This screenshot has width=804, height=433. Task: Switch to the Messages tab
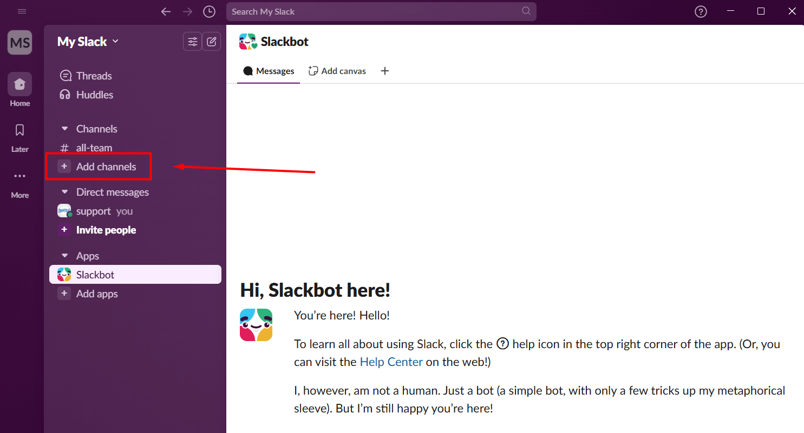pos(269,71)
